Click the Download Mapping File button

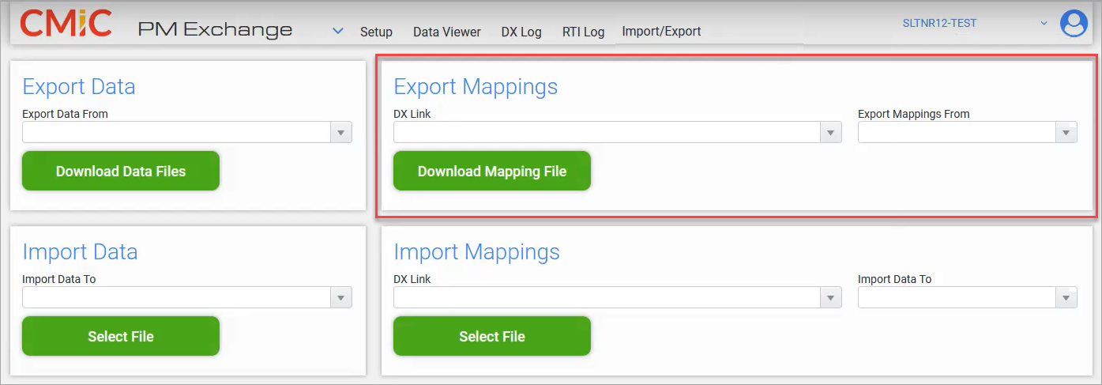pyautogui.click(x=492, y=171)
